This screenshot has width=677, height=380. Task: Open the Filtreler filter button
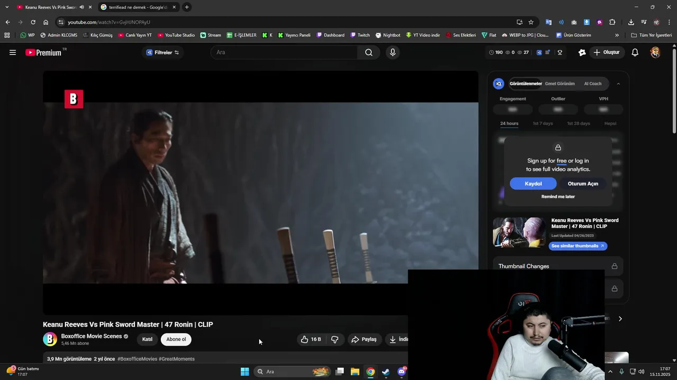click(163, 52)
